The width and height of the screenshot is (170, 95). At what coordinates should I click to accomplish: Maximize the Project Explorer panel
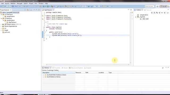[39, 10]
